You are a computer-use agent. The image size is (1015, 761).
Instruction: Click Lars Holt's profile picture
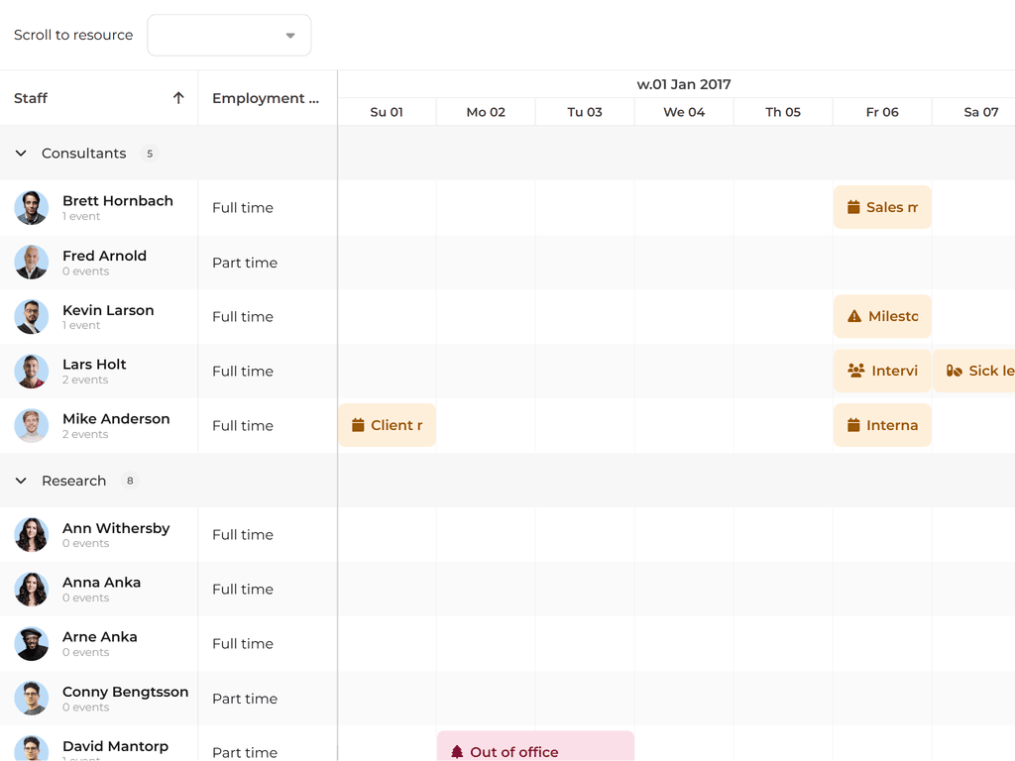pos(32,372)
